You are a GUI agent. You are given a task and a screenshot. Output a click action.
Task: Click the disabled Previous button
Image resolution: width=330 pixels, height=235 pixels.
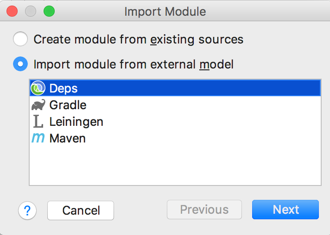[x=204, y=210]
